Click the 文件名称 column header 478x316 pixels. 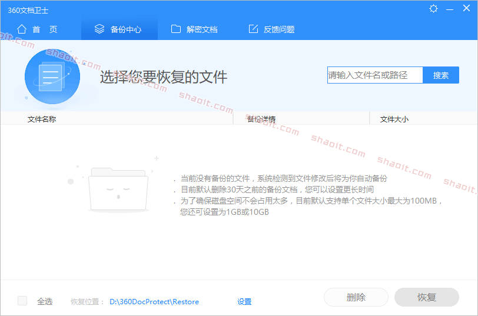click(42, 119)
